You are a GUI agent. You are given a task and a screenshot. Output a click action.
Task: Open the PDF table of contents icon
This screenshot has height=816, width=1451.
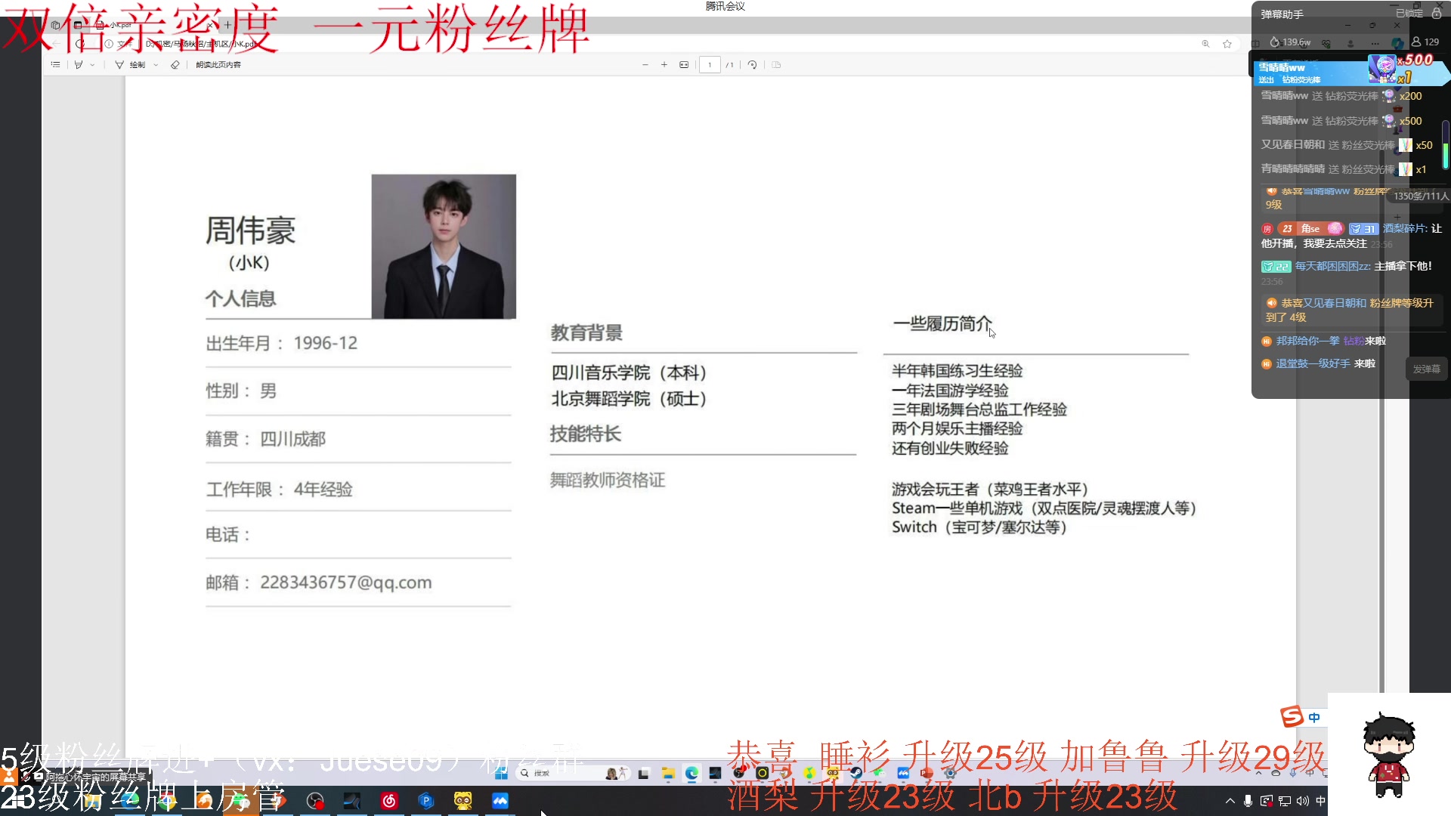[55, 64]
